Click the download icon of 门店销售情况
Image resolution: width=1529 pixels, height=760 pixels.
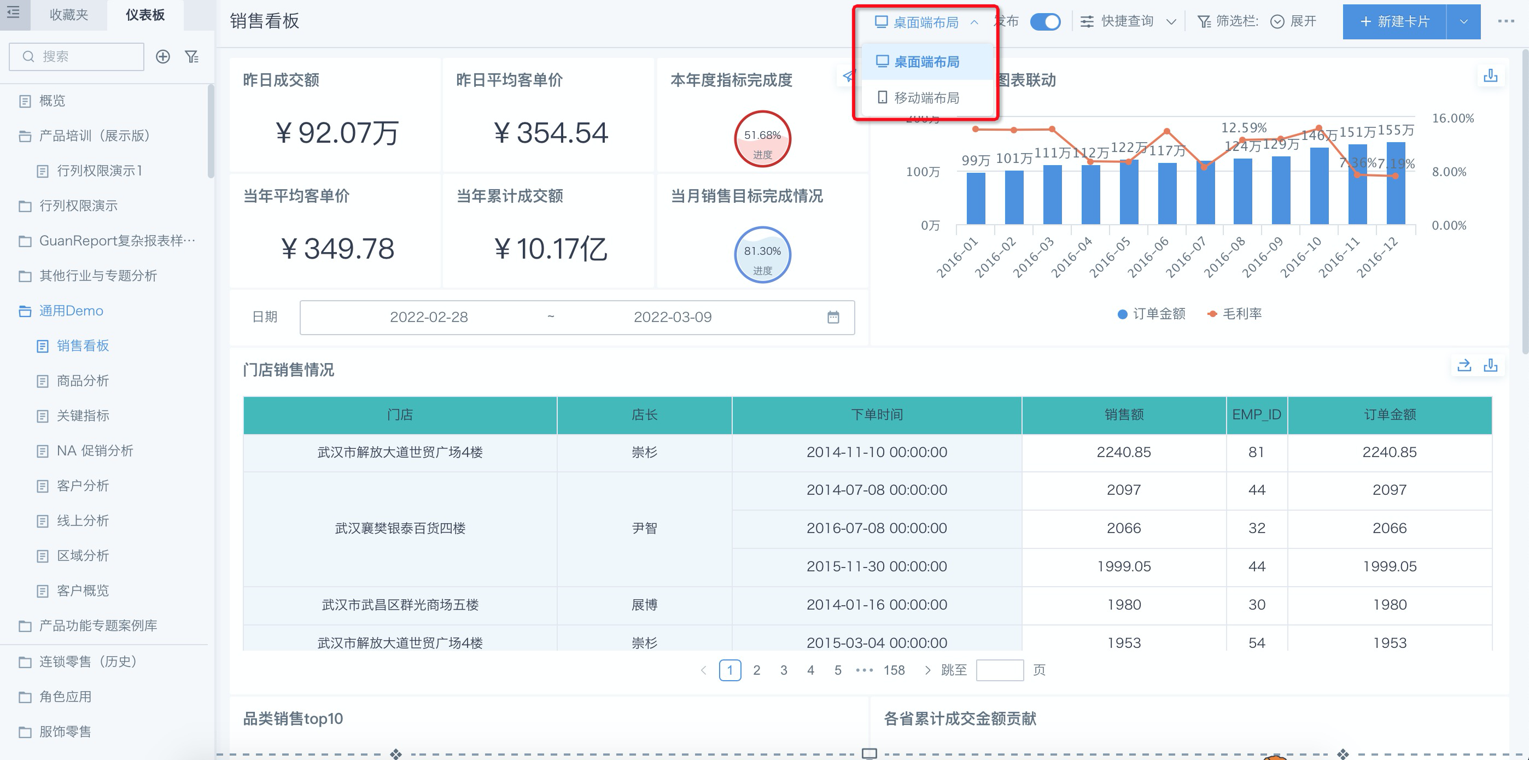click(1490, 365)
